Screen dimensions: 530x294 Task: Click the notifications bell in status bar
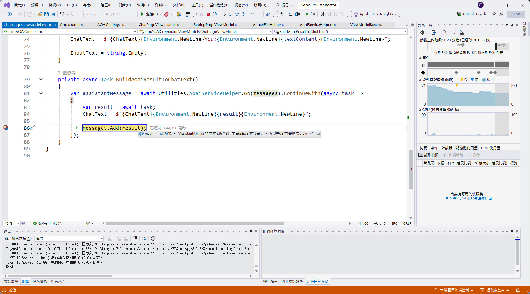(518, 290)
